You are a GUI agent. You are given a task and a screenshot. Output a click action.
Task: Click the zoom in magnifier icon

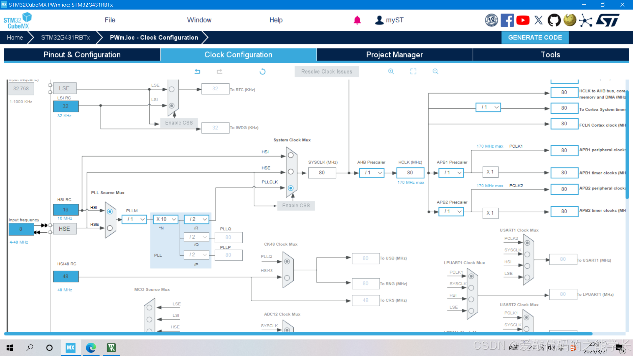coord(391,72)
